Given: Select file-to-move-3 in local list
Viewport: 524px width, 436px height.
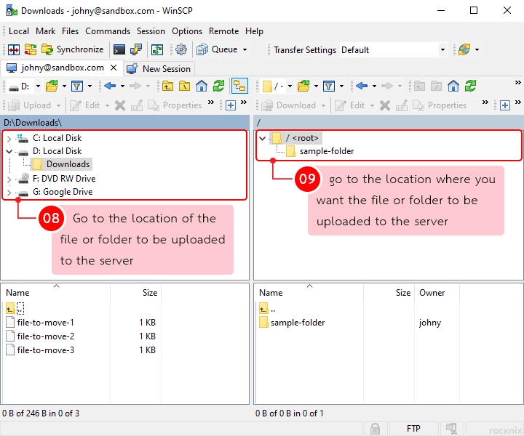Looking at the screenshot, I should (40, 350).
